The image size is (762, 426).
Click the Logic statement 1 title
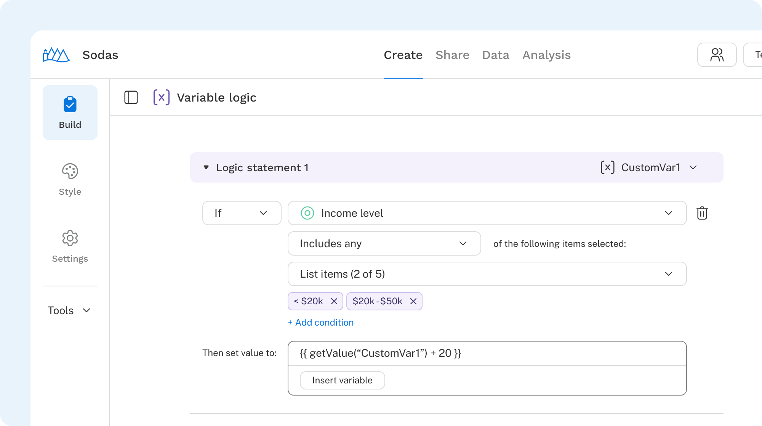click(x=262, y=167)
